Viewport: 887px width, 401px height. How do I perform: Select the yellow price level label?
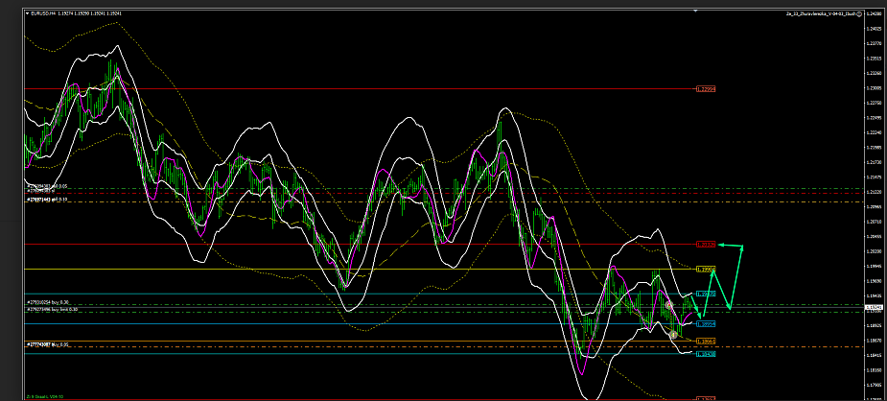[706, 270]
